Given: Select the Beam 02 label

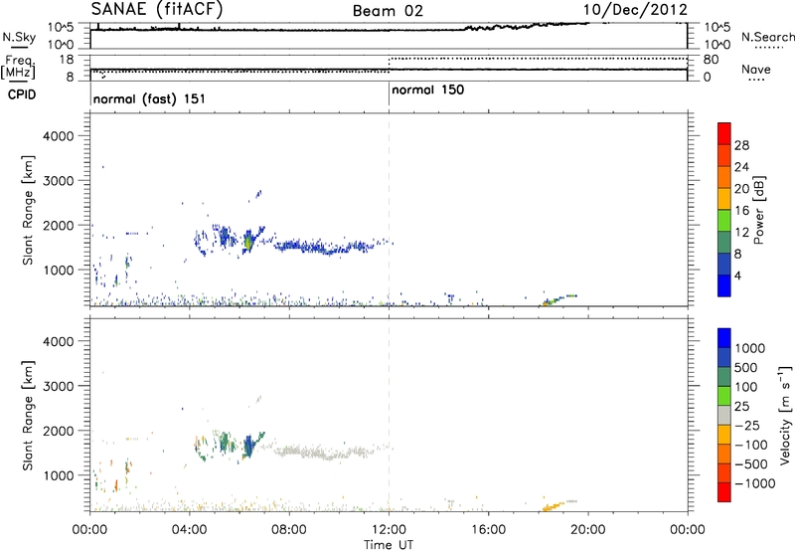Looking at the screenshot, I should click(388, 11).
